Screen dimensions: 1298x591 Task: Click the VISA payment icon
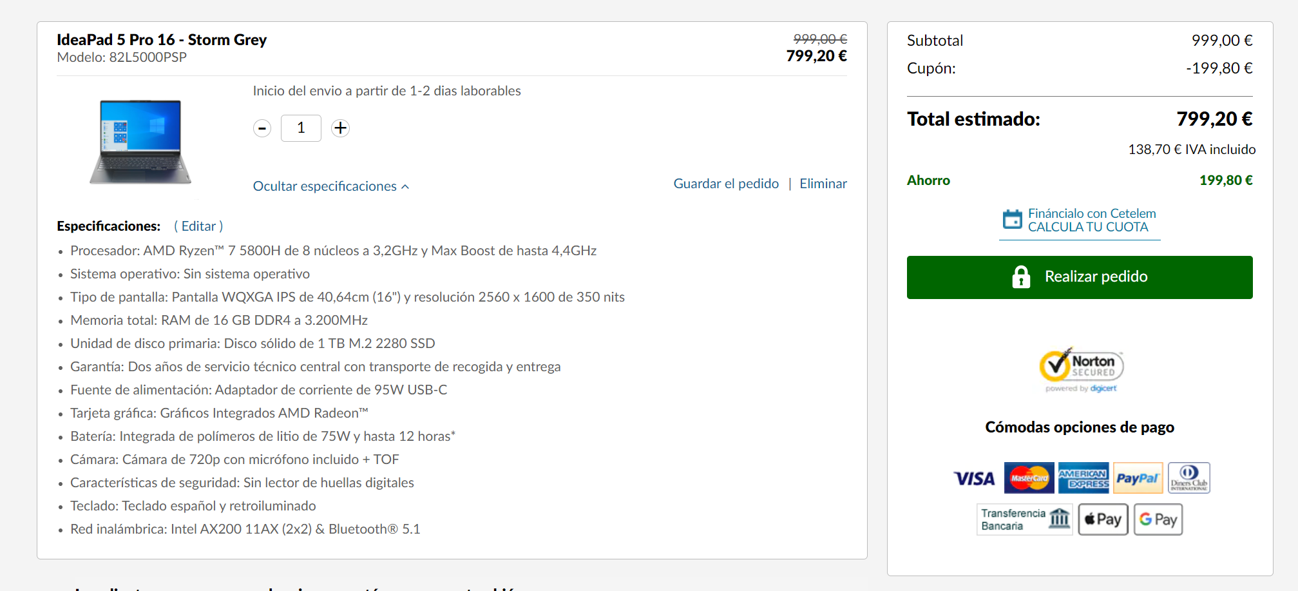974,478
